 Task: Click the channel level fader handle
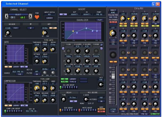click(113, 75)
